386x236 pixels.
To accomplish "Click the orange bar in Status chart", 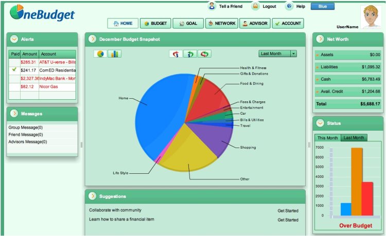I will click(x=357, y=181).
